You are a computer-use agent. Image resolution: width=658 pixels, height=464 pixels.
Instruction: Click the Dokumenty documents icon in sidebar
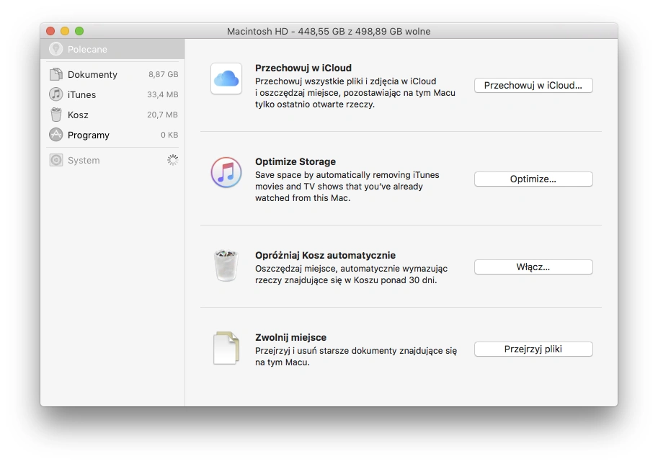point(55,74)
